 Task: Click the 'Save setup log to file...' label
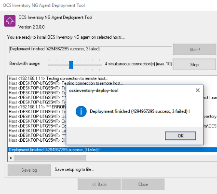click(74, 169)
